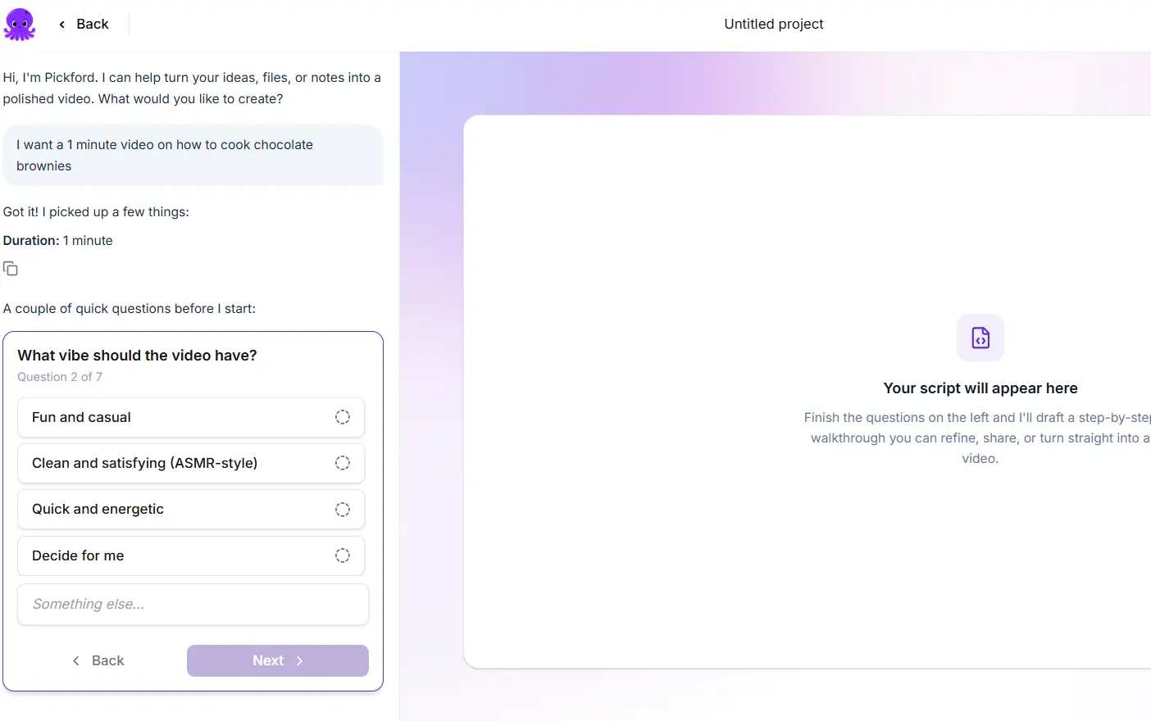Click the 'Your script will appear here' heading

980,388
